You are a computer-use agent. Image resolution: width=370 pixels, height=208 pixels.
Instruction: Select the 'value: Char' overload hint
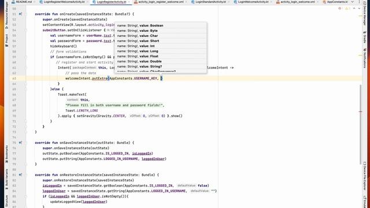pyautogui.click(x=161, y=36)
